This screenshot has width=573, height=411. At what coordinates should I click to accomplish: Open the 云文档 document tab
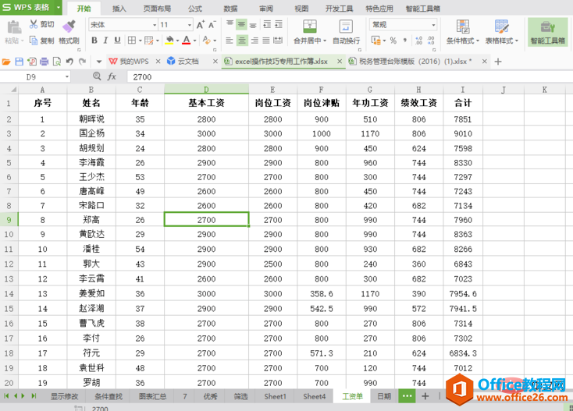(188, 62)
